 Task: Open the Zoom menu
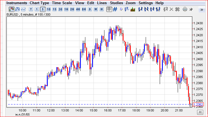[131, 3]
